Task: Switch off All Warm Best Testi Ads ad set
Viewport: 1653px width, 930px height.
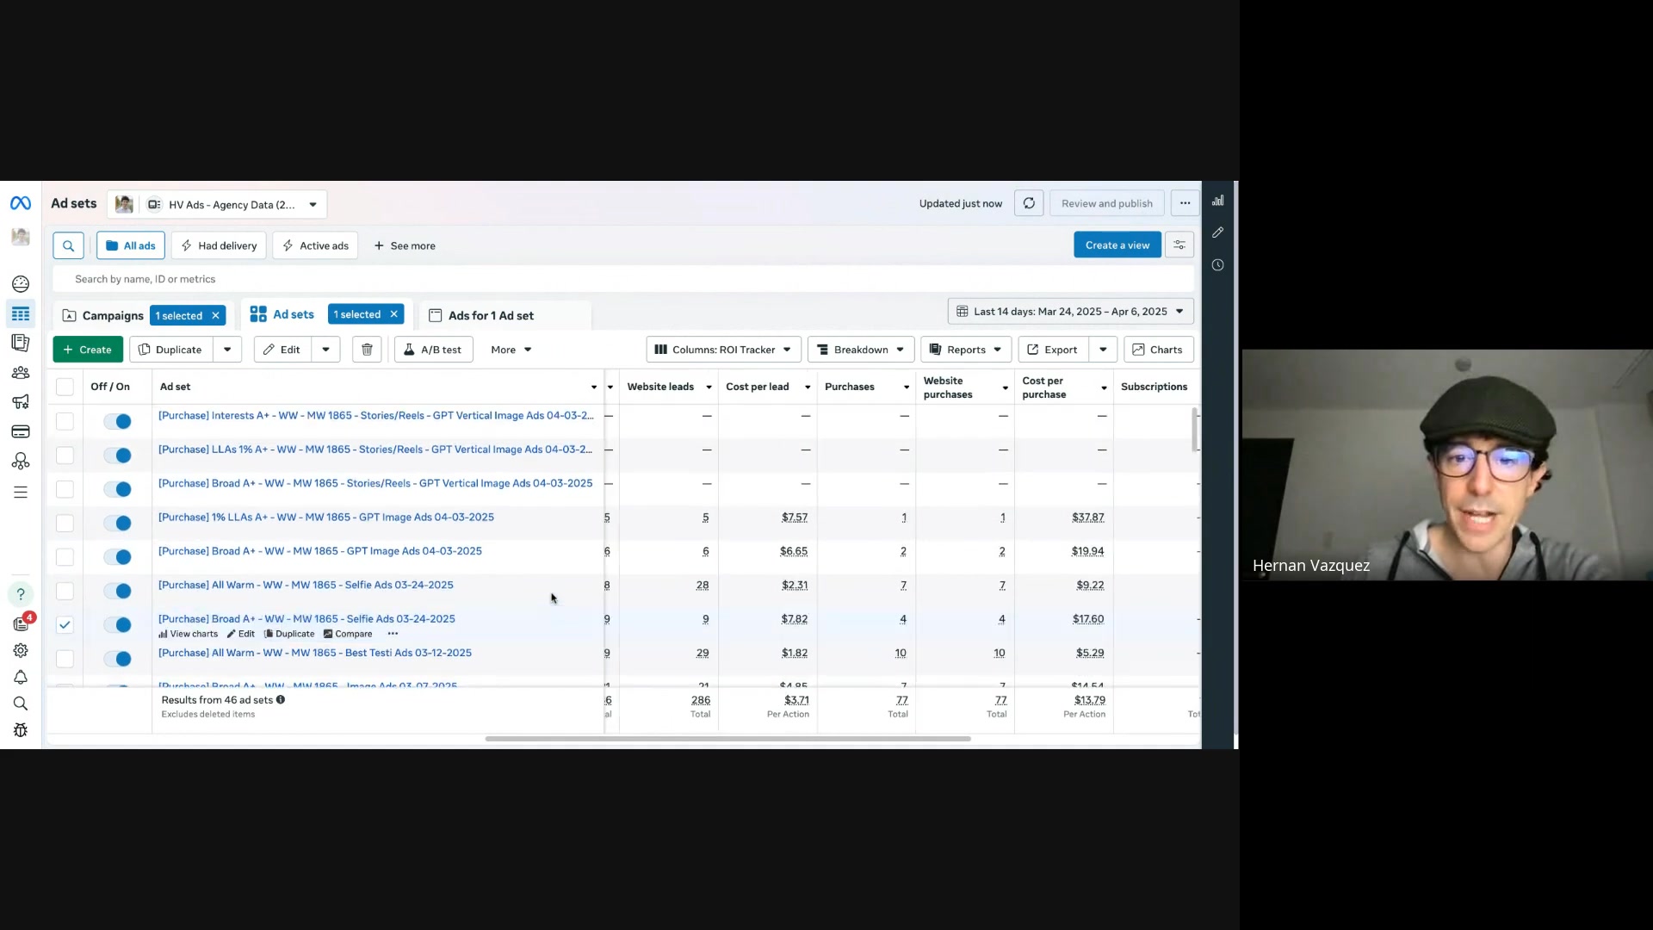Action: [117, 659]
